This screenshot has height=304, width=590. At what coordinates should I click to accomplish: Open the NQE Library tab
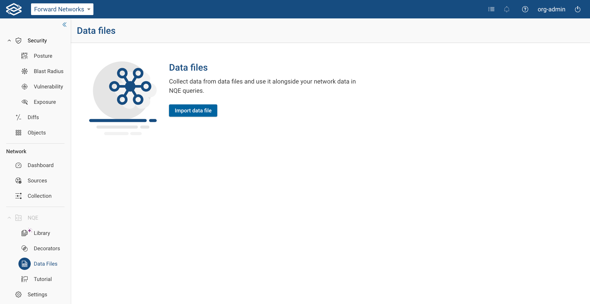(x=42, y=233)
